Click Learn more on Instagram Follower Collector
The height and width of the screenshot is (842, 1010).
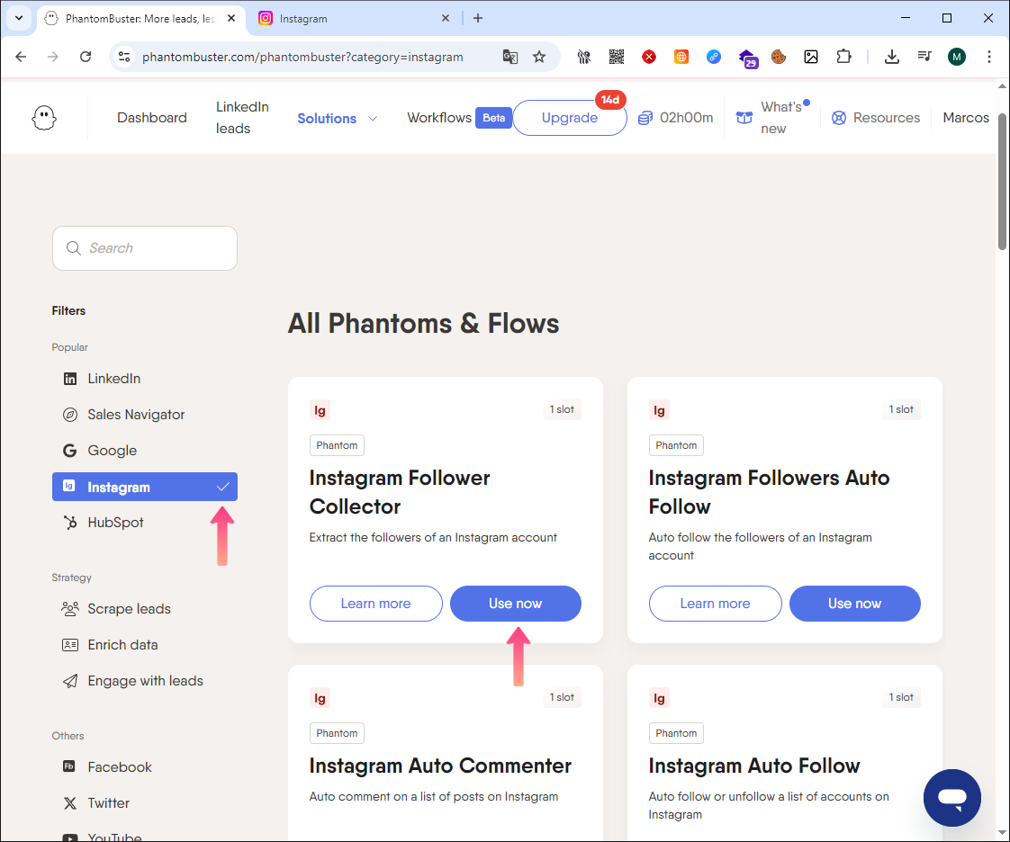pos(375,604)
